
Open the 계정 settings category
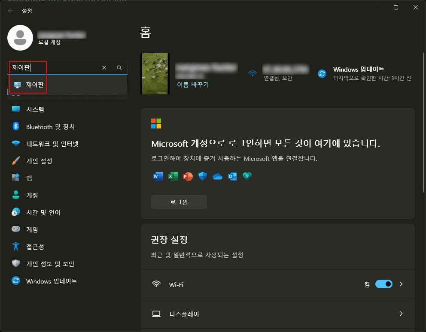[x=67, y=195]
